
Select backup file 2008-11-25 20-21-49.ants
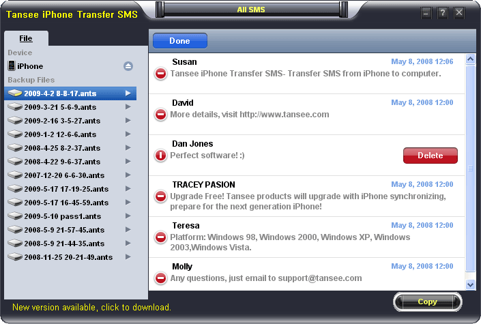[x=70, y=256]
